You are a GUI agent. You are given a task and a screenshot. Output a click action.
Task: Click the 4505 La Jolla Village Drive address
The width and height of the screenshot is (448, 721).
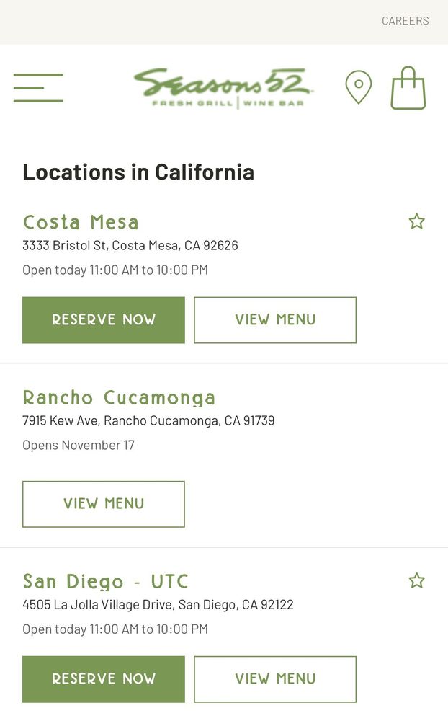[158, 604]
